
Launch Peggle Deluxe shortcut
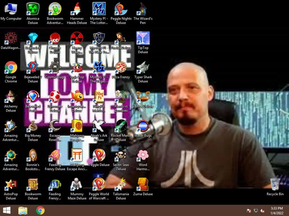(x=99, y=158)
